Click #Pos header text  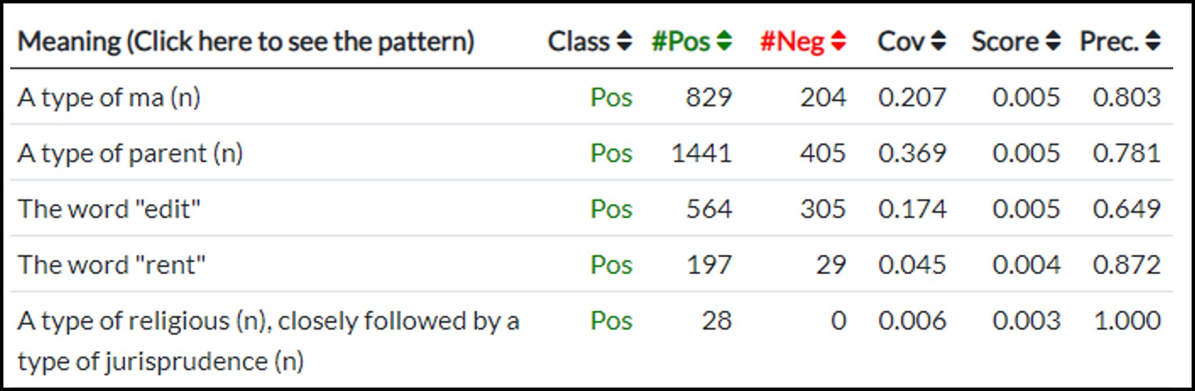[681, 41]
